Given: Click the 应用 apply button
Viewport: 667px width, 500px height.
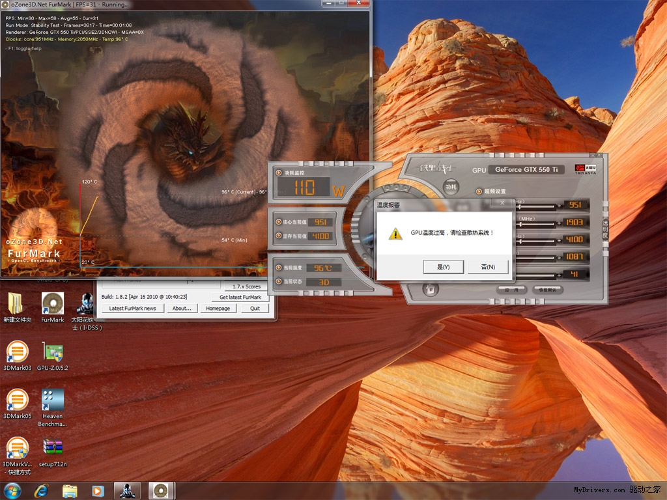Looking at the screenshot, I should (512, 290).
